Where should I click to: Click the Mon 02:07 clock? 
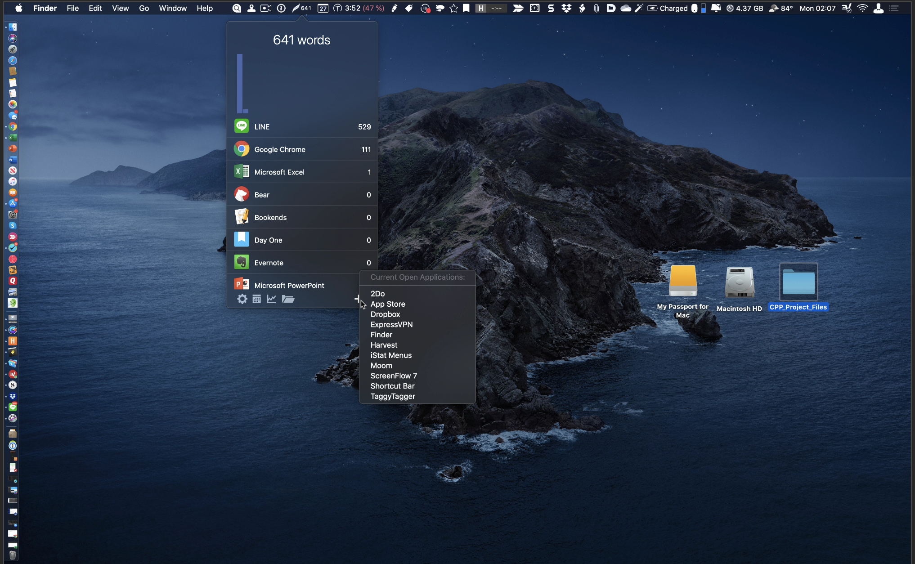coord(817,8)
